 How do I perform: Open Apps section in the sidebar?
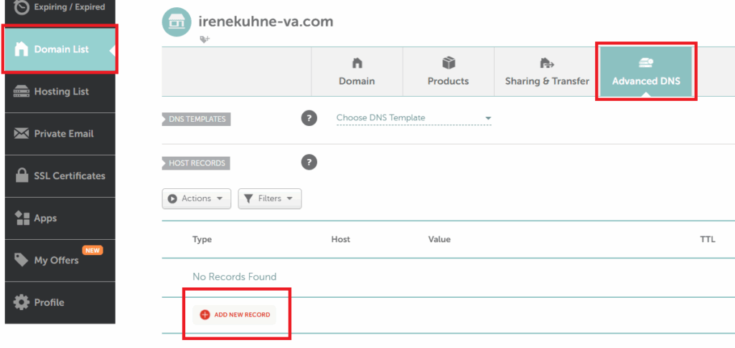(60, 218)
